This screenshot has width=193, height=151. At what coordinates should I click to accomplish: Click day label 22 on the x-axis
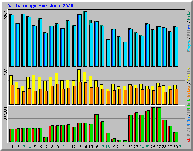(x=130, y=147)
